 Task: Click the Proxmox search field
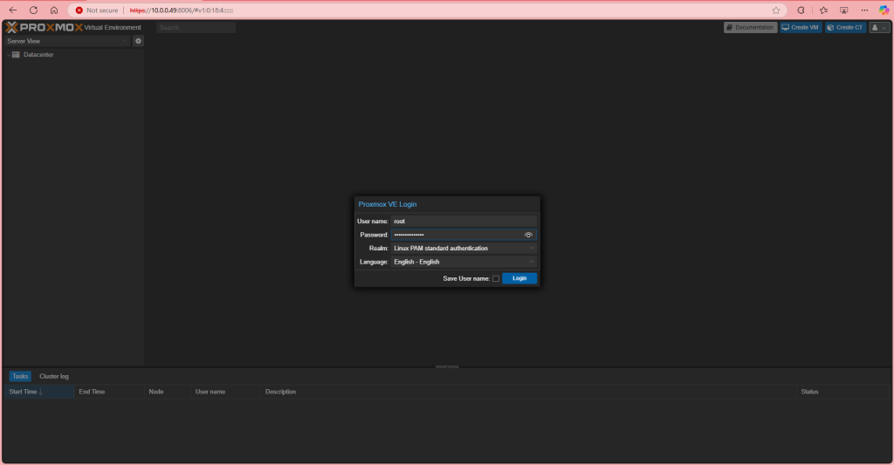click(x=196, y=27)
